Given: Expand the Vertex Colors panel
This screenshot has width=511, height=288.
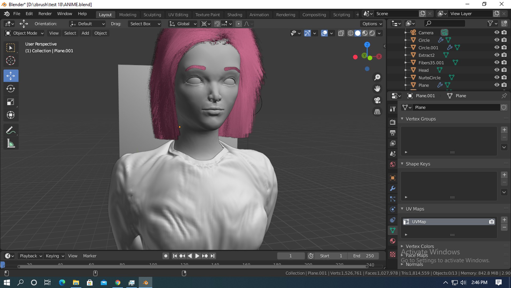Looking at the screenshot, I should (x=402, y=246).
